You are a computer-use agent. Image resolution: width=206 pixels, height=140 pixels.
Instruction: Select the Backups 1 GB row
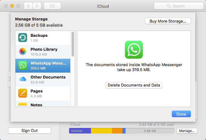43,38
